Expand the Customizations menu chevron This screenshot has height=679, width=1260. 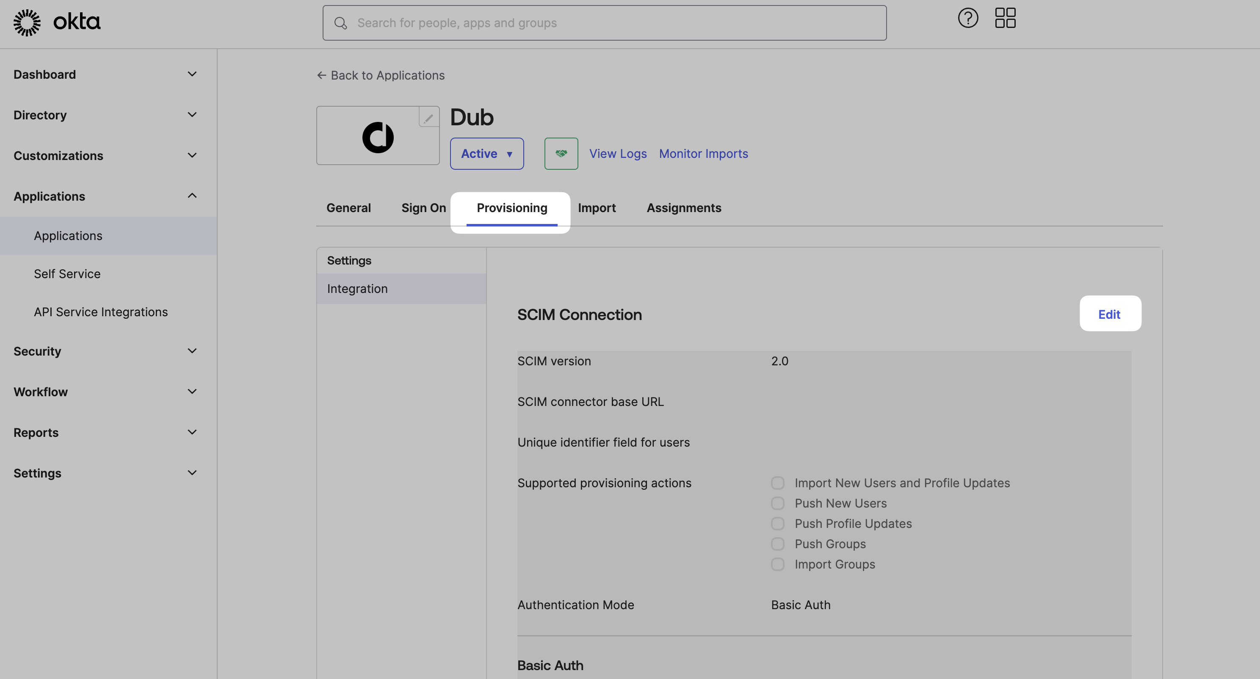pos(192,155)
